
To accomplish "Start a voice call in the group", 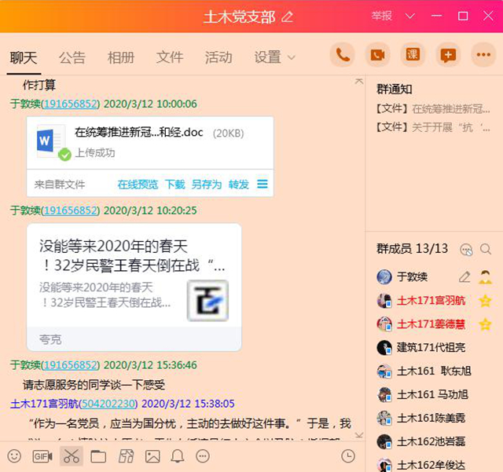I will click(343, 55).
